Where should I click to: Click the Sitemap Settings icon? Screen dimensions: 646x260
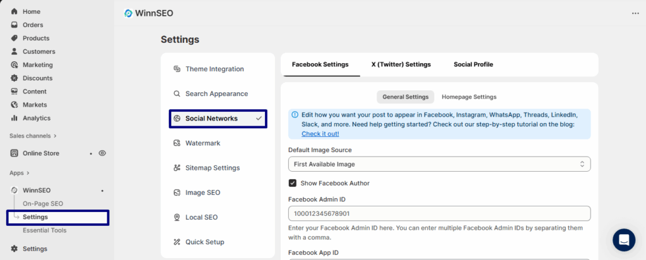(177, 168)
